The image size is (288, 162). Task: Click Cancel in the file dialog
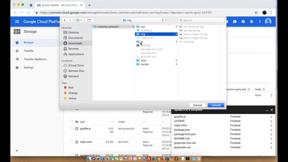click(x=198, y=105)
